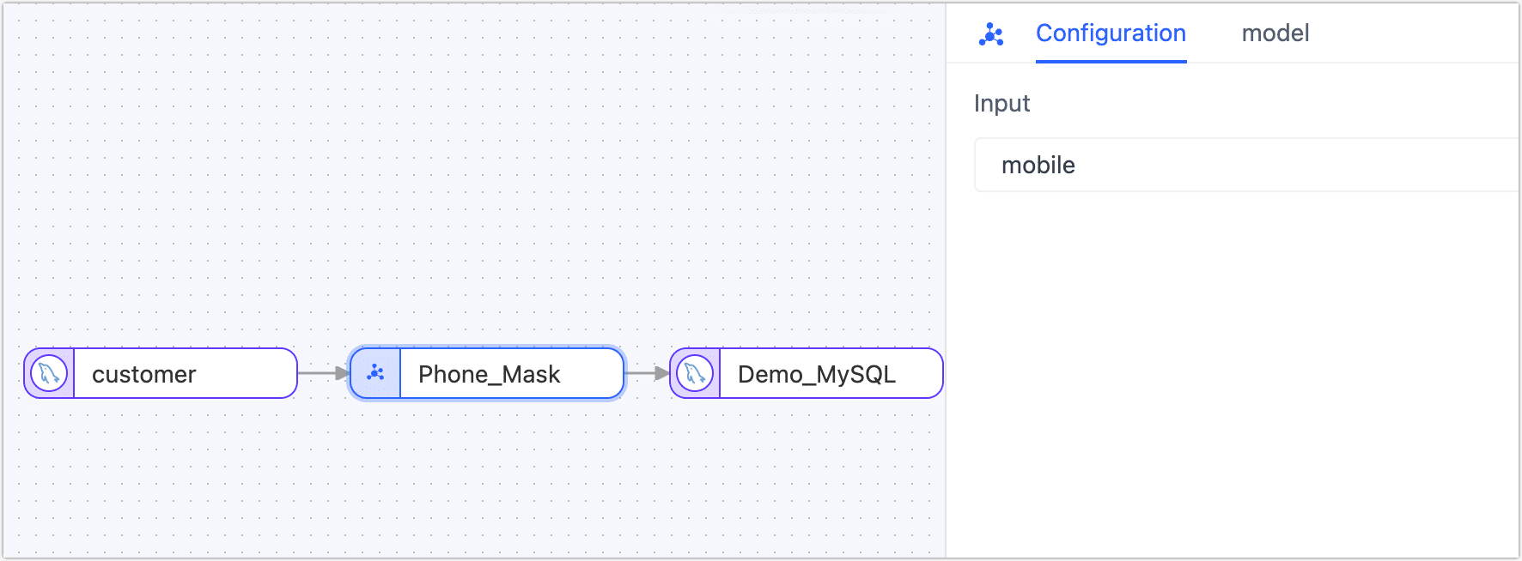The width and height of the screenshot is (1522, 561).
Task: Click the MySQL icon on customer node
Action: 49,374
